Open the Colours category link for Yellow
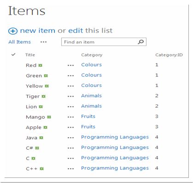Screen dimensions: 193x183 coord(91,85)
